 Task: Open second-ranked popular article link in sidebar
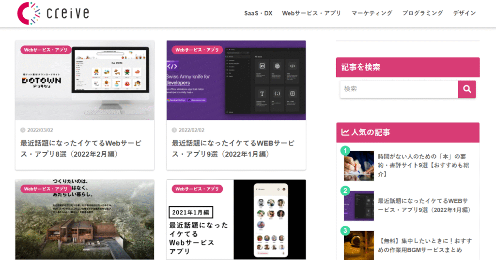tap(424, 205)
